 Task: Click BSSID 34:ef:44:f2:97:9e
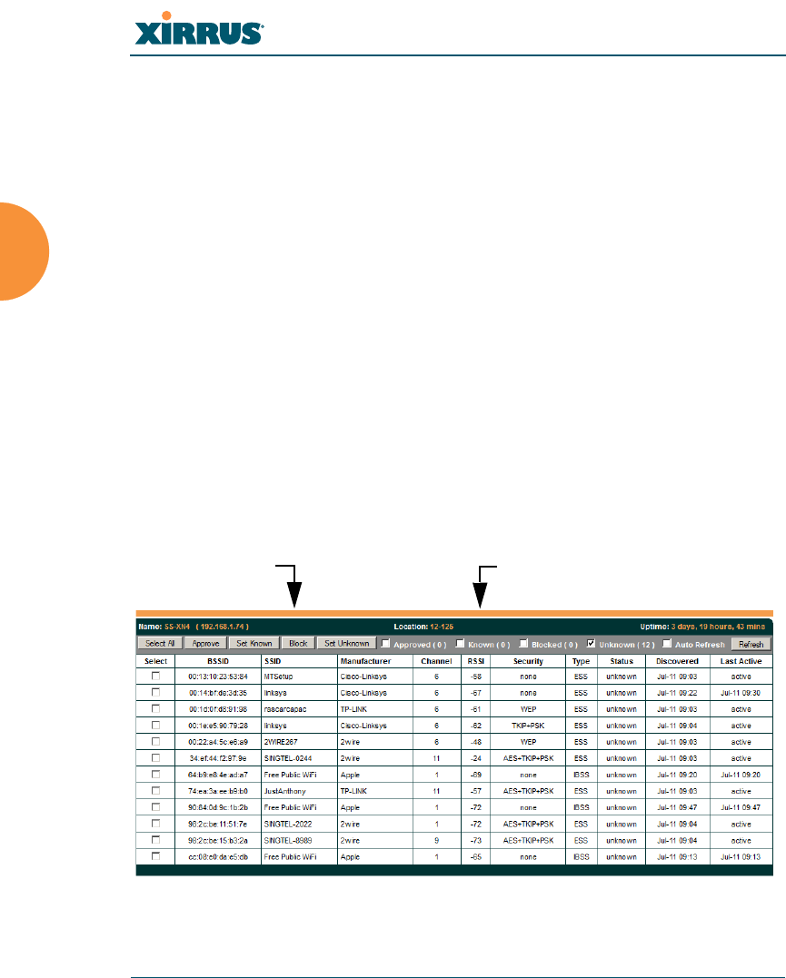click(x=218, y=758)
